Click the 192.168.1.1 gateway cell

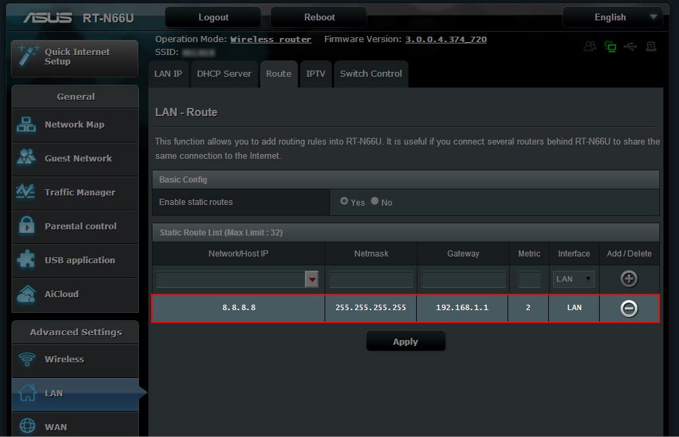pos(462,308)
